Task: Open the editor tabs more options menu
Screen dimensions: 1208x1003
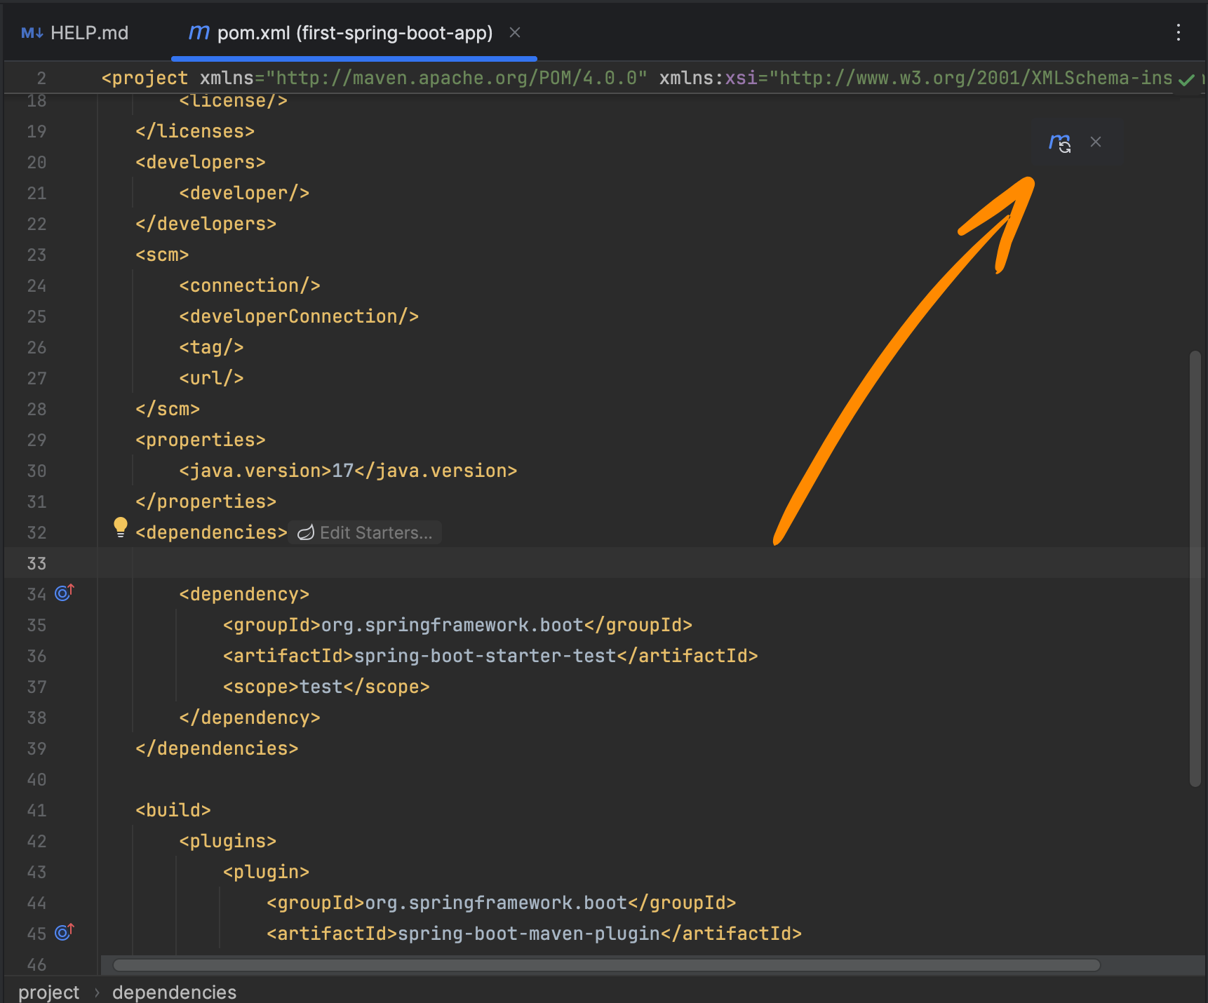Action: (x=1179, y=32)
